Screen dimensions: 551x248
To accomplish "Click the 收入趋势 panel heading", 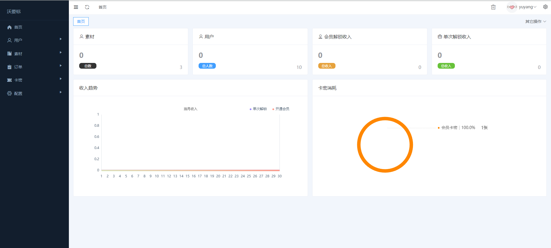I will click(88, 88).
